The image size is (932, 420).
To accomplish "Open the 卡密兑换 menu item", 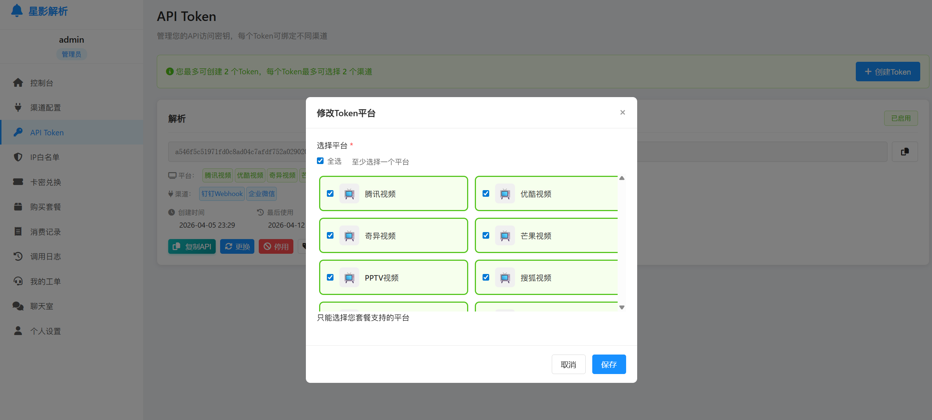I will [72, 182].
